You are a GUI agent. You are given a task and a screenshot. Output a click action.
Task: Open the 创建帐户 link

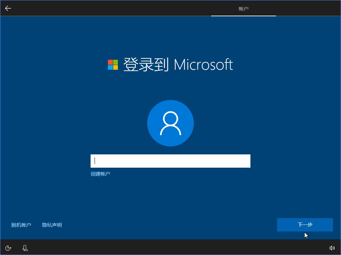click(x=100, y=174)
